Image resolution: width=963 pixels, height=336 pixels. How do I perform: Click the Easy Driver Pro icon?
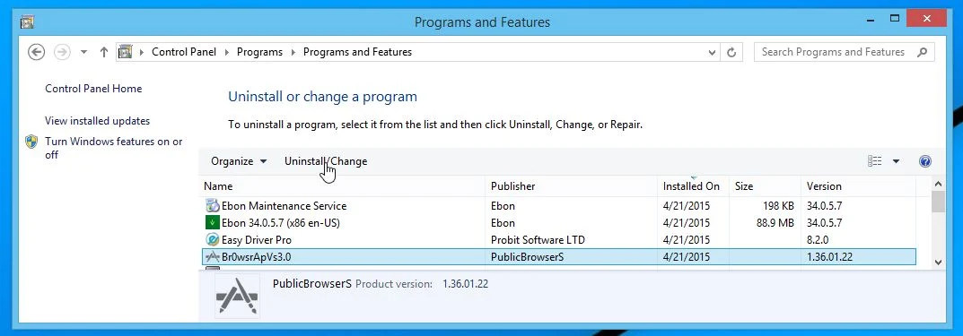[212, 240]
